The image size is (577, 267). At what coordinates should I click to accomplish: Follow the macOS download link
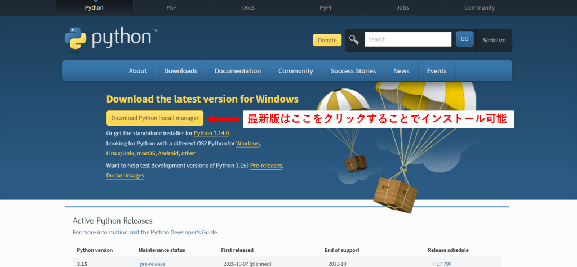[x=146, y=153]
